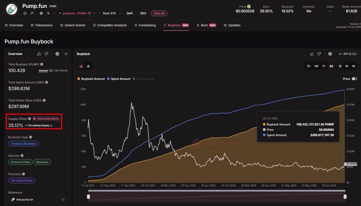Set chart interval to W (weekly)
Screen dimensions: 361x206
pos(347,66)
